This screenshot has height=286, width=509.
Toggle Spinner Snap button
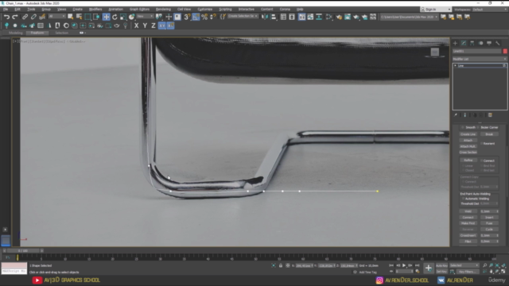pos(213,17)
